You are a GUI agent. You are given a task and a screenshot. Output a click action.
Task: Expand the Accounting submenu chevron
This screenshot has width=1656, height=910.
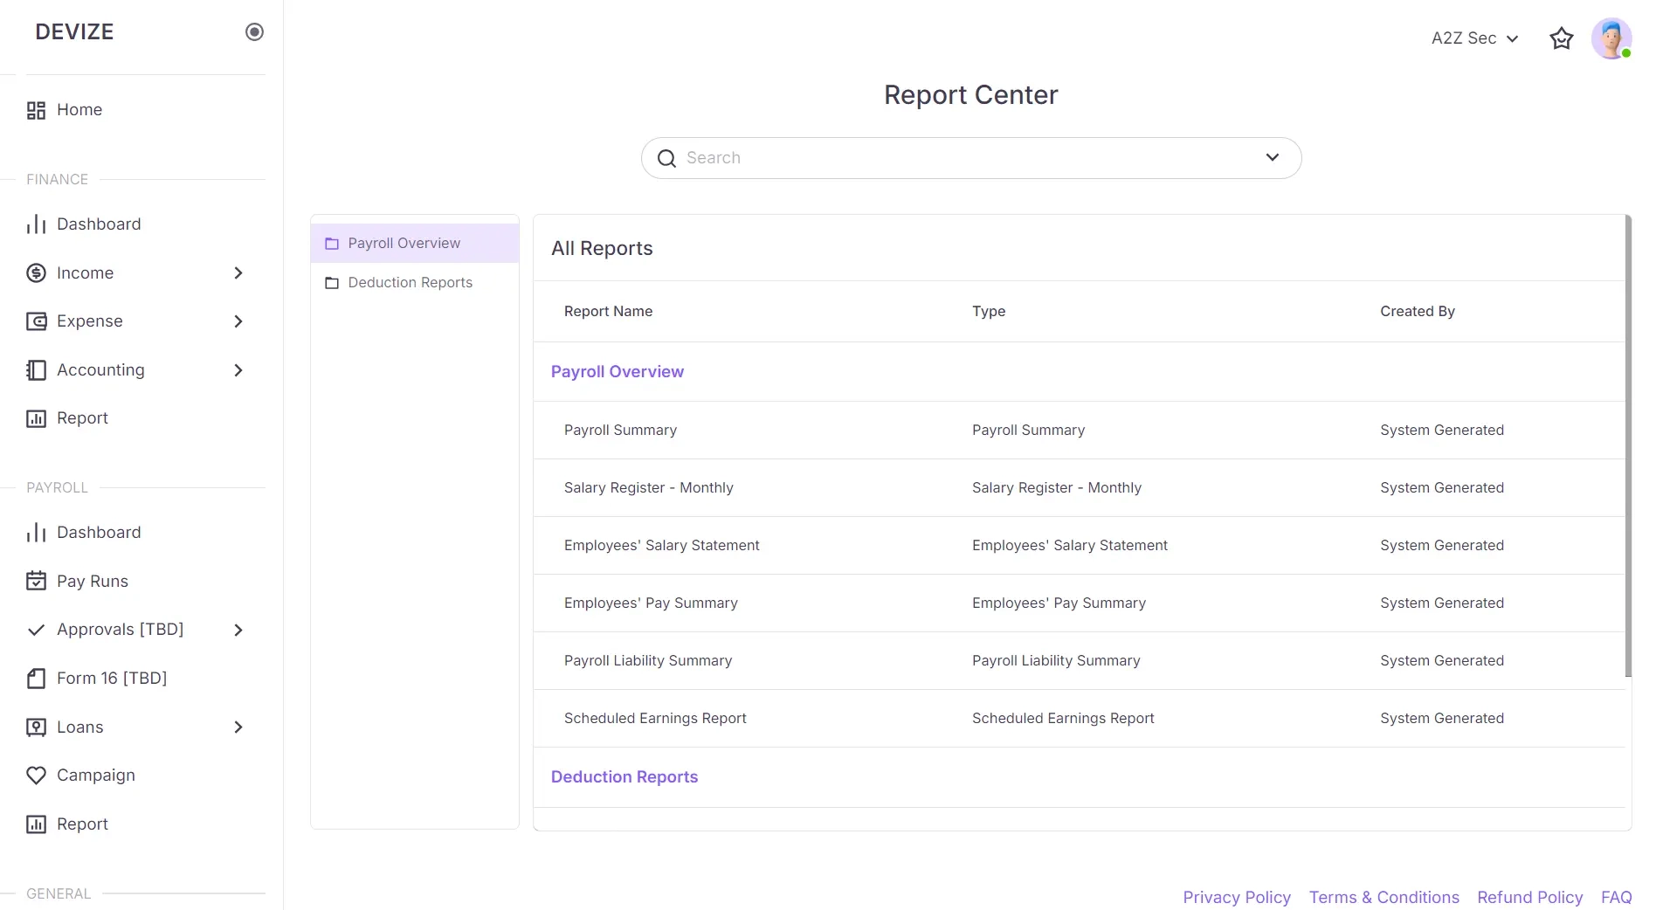tap(238, 370)
